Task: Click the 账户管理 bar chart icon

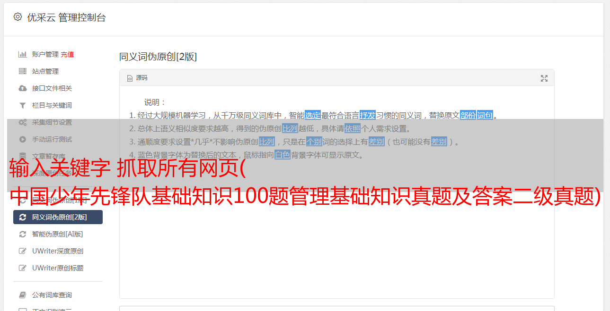Action: point(22,54)
